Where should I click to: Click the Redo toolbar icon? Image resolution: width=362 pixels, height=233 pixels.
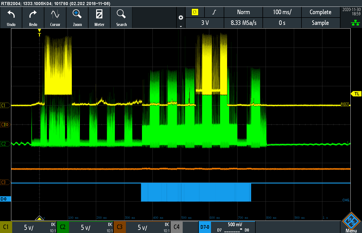[33, 18]
